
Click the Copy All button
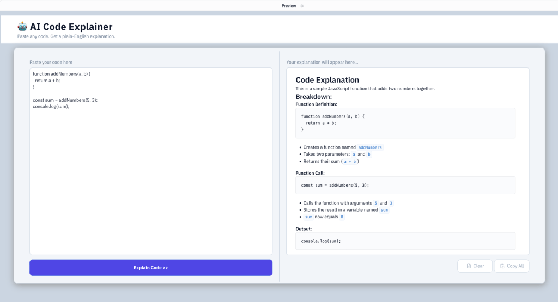click(x=511, y=266)
